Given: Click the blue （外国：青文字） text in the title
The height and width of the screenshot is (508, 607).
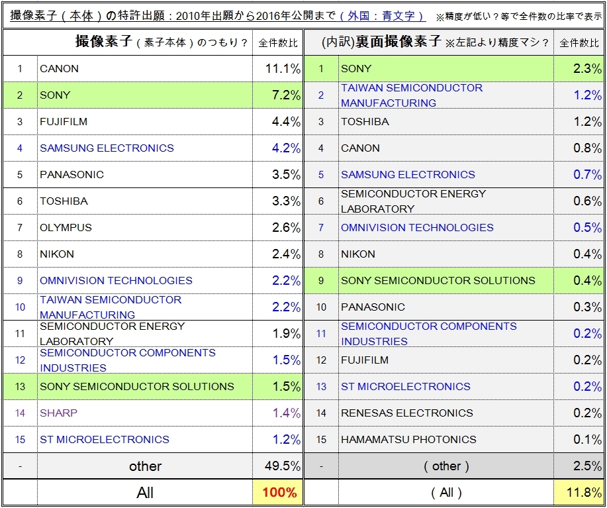Looking at the screenshot, I should coord(381,16).
